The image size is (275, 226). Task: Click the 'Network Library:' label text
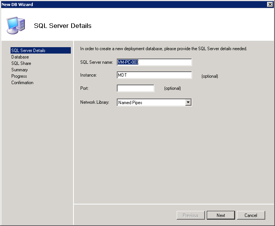(x=95, y=102)
